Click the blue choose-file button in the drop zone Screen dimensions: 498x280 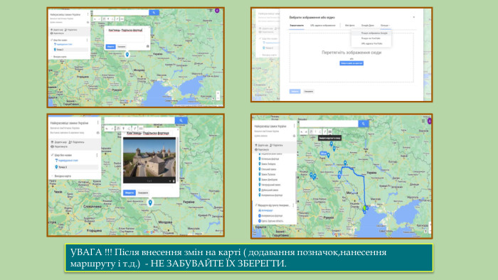[x=351, y=63]
